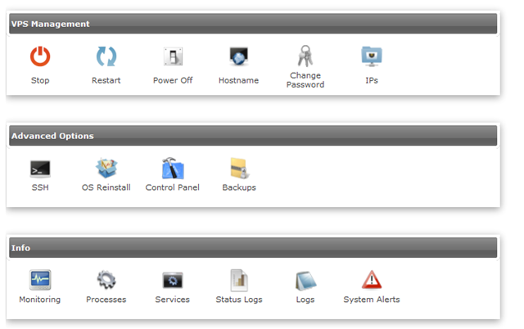
Task: Open the Monitoring graph icon
Action: click(40, 280)
